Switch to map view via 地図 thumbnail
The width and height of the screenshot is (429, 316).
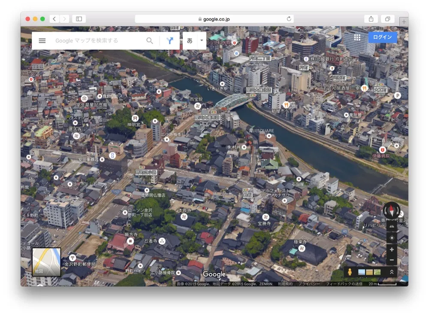coord(46,261)
